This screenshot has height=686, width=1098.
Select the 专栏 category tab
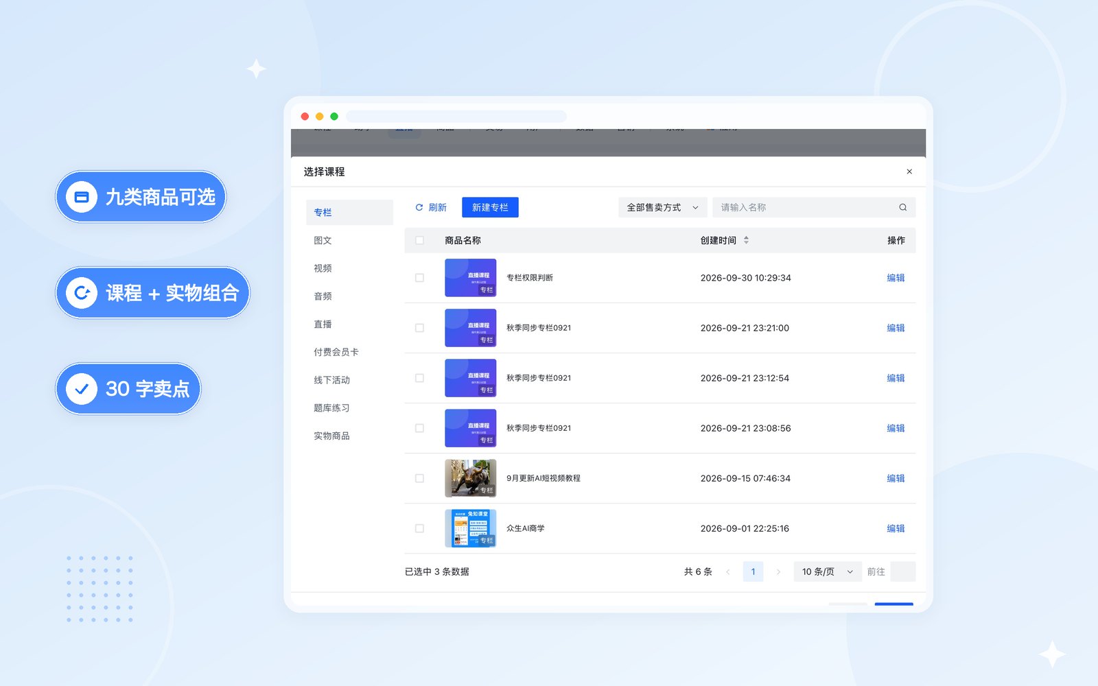pos(349,212)
